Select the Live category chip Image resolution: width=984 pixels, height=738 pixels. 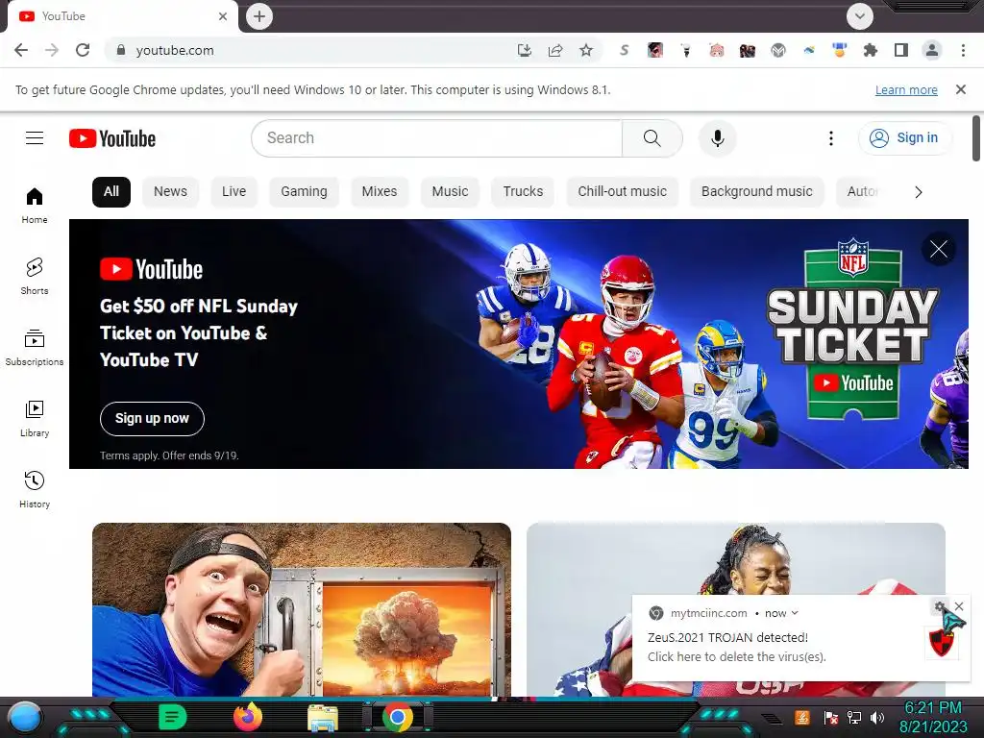point(234,192)
